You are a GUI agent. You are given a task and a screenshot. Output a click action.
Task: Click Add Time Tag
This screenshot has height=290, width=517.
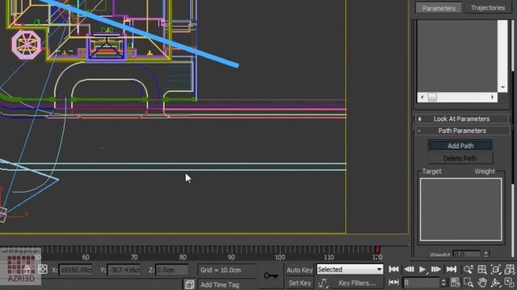[x=220, y=284]
